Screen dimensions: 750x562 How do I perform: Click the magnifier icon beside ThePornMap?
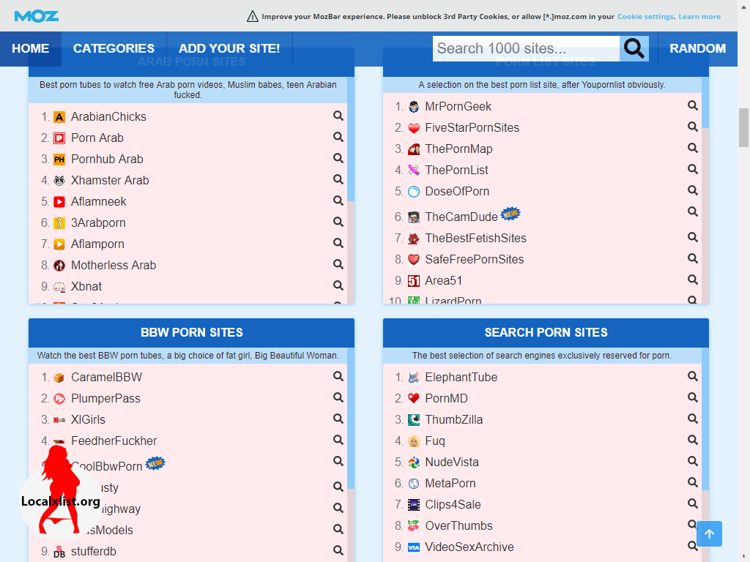pyautogui.click(x=693, y=148)
